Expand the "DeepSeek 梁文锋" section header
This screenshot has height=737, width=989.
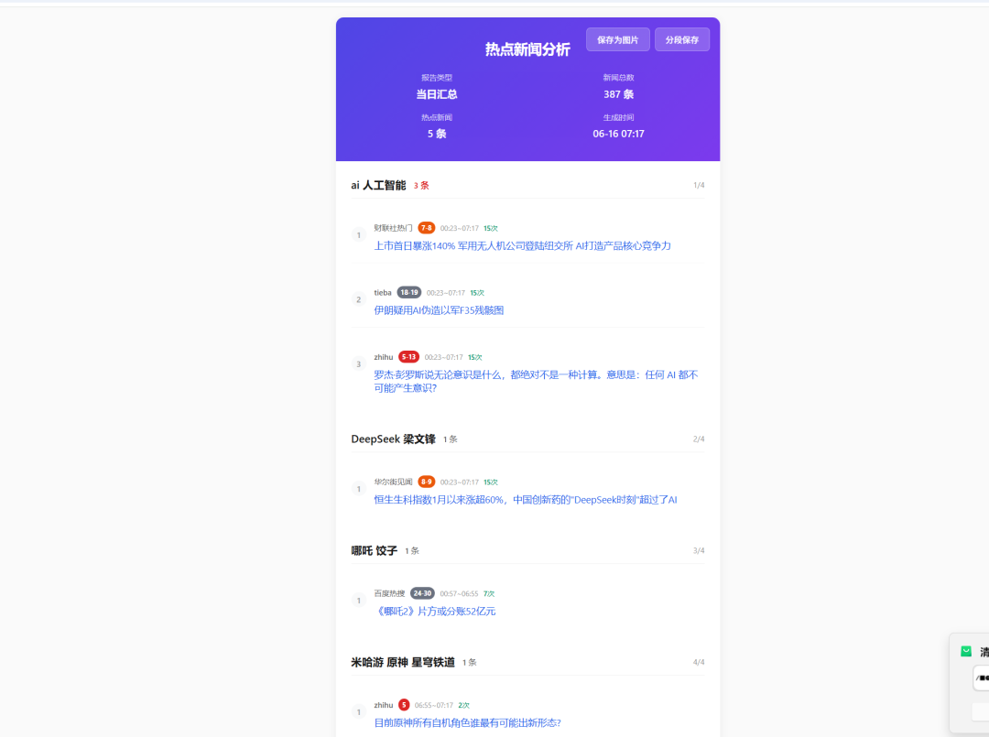pyautogui.click(x=394, y=439)
